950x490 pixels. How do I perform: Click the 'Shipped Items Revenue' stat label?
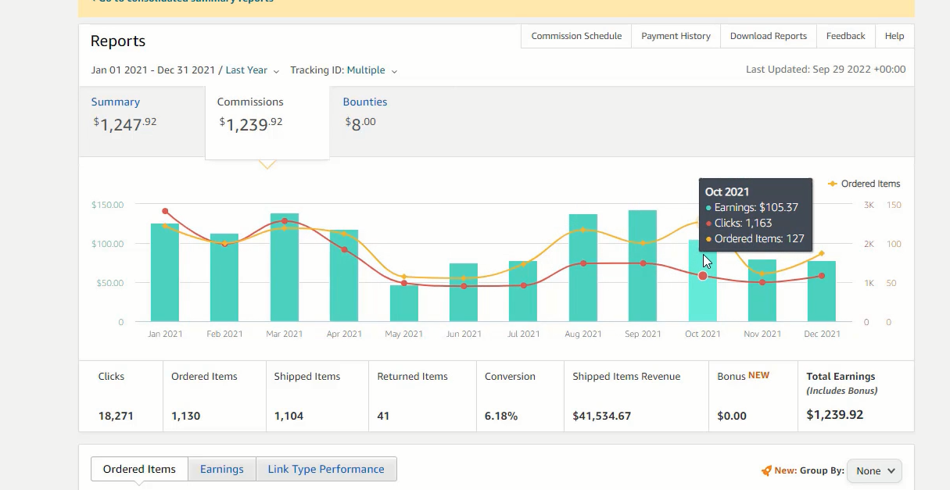coord(626,377)
